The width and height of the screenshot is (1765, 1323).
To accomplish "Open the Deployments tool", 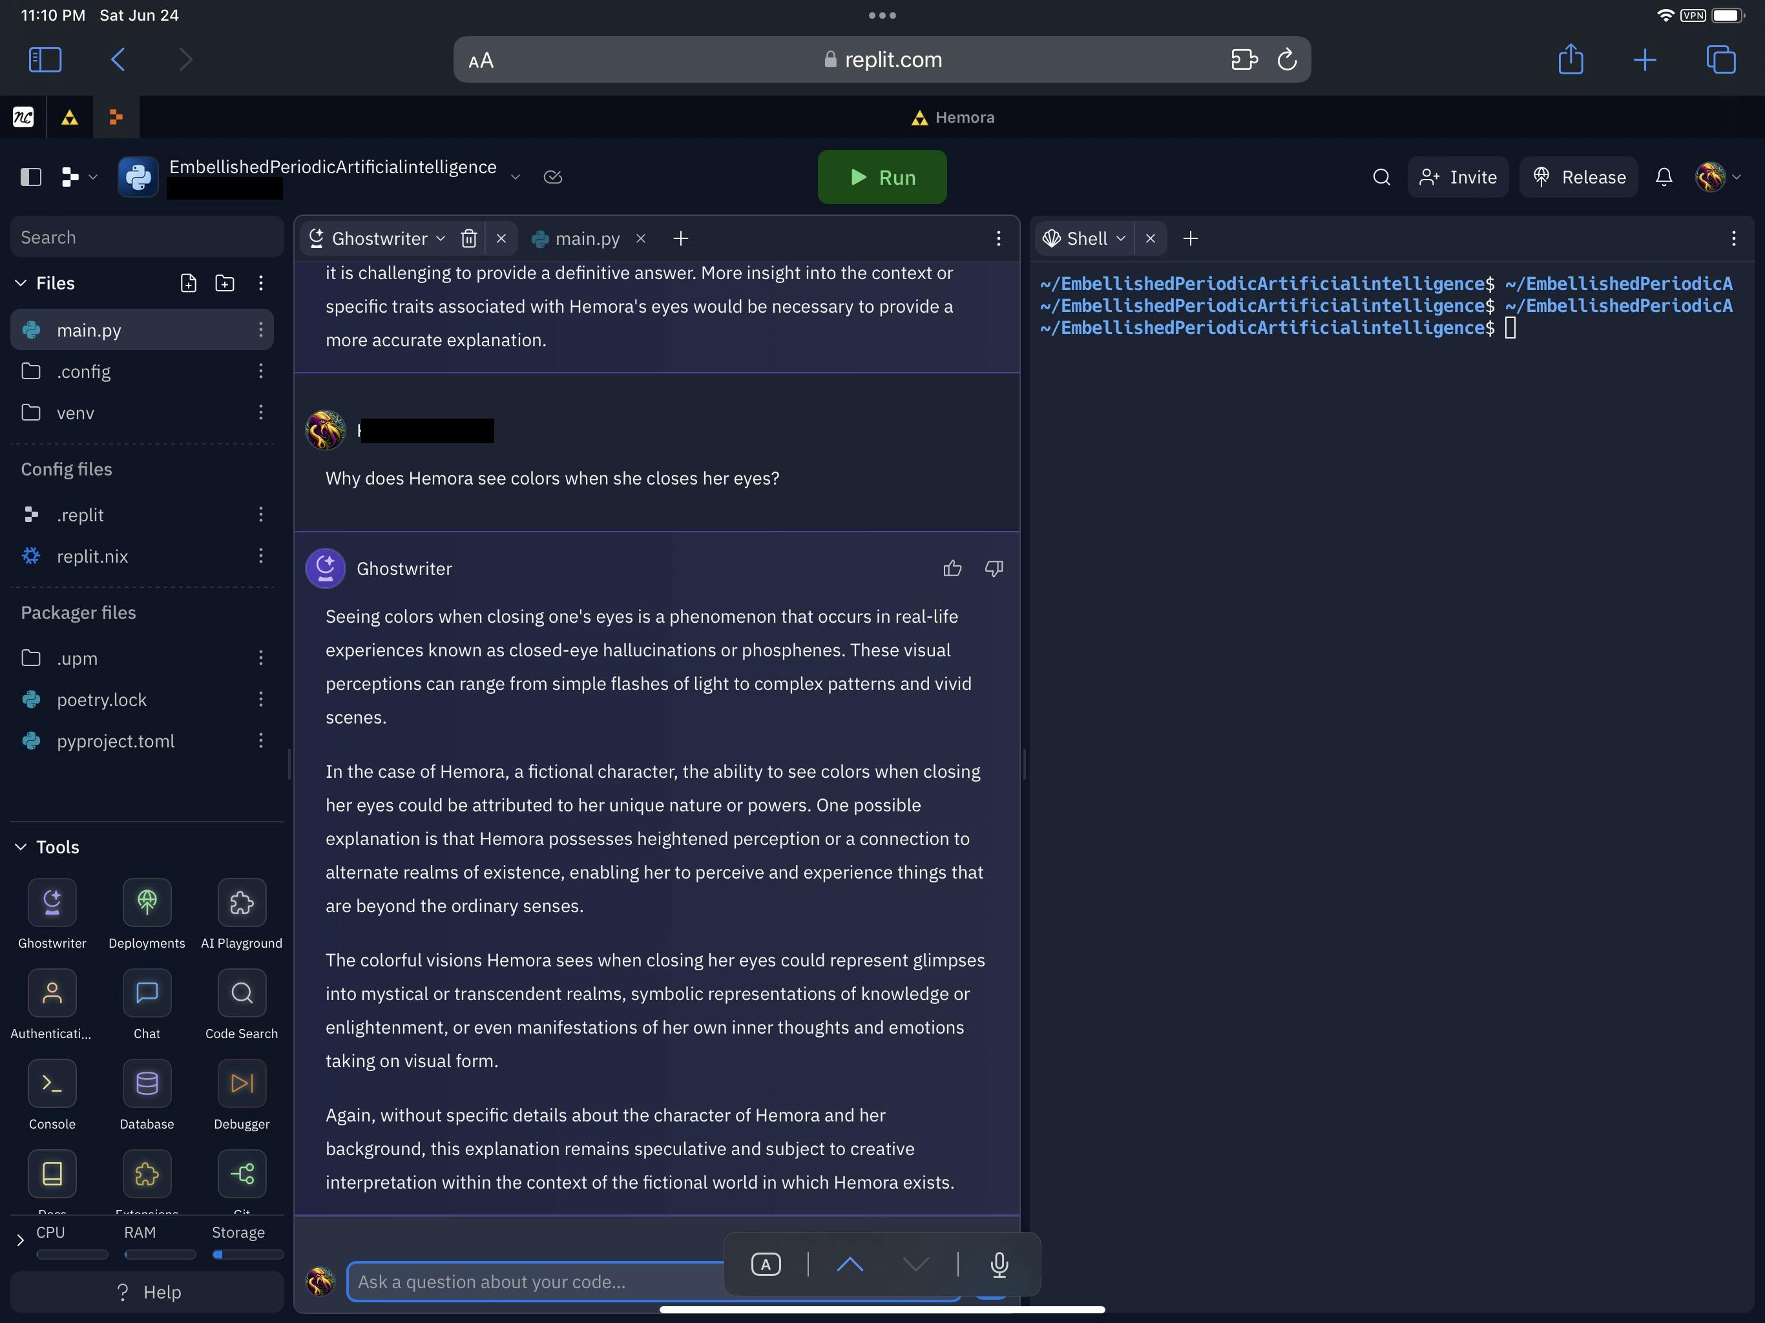I will [147, 902].
